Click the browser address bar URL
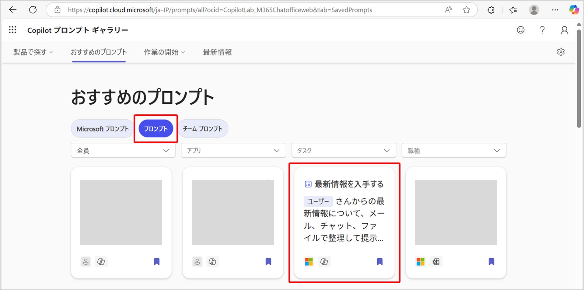Viewport: 584px width, 290px height. coord(219,10)
